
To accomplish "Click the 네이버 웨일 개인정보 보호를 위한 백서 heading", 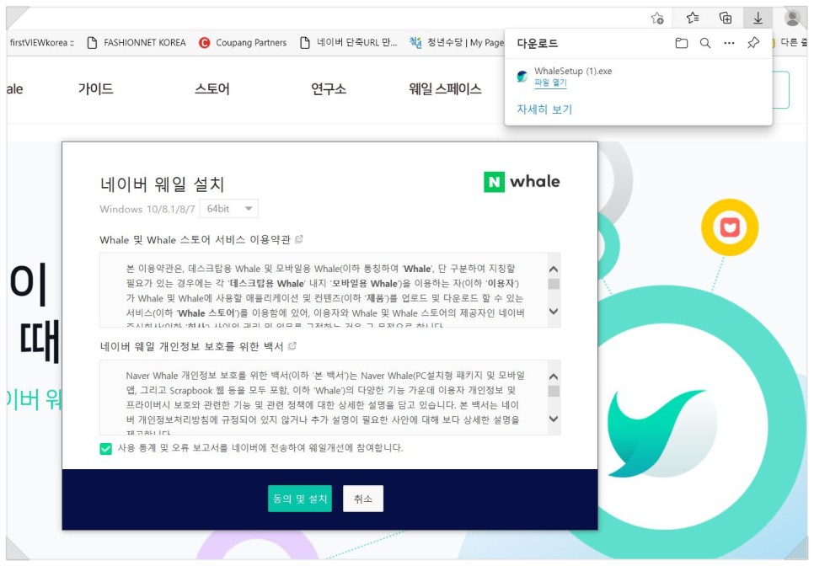I will 191,346.
